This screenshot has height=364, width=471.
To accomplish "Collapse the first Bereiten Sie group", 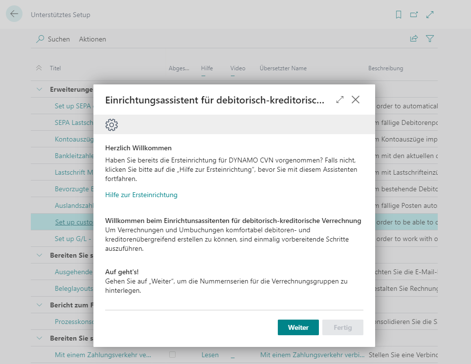I will [x=39, y=255].
